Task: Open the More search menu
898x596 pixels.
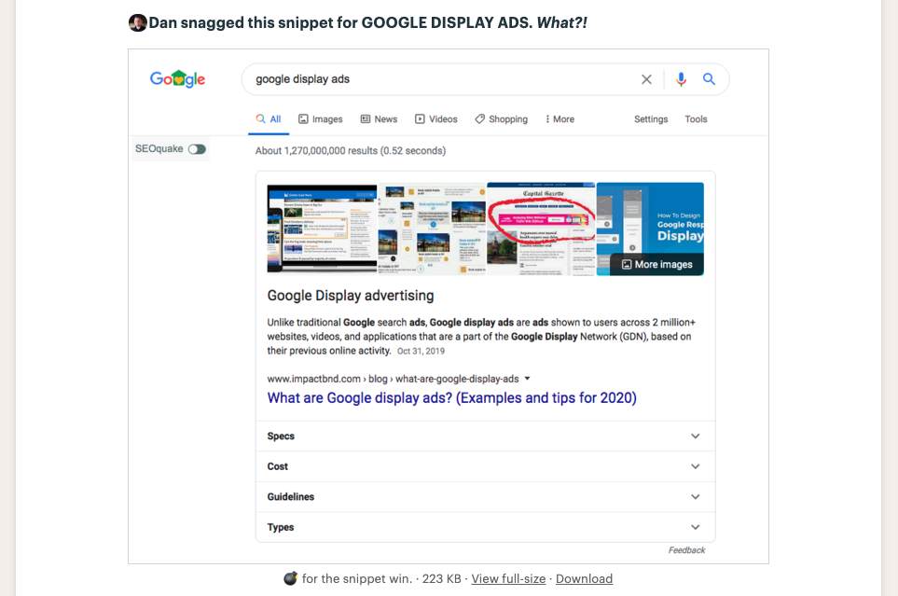Action: coord(558,118)
